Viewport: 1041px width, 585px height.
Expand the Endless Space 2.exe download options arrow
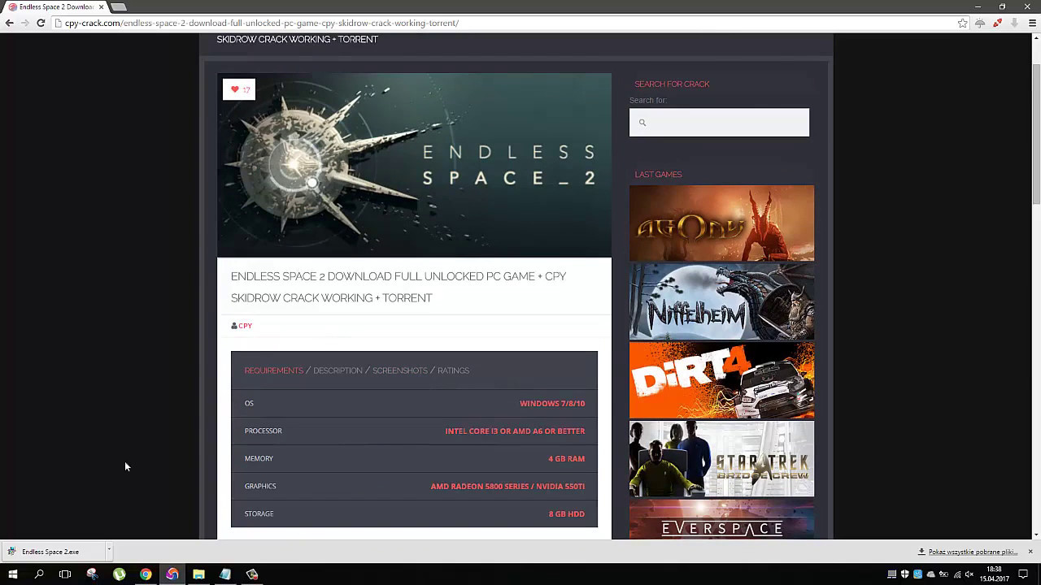click(x=108, y=551)
